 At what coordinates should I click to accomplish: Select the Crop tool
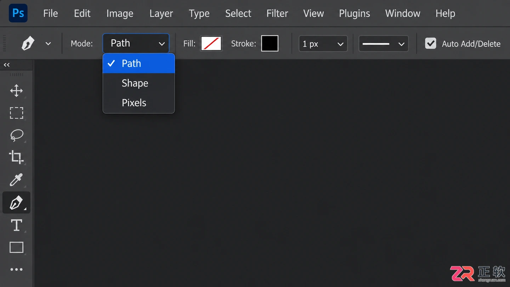click(16, 157)
